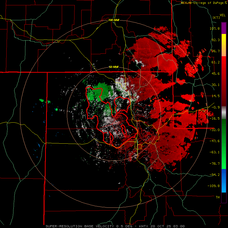Select the -94.2 velocity legend value

coord(215,175)
